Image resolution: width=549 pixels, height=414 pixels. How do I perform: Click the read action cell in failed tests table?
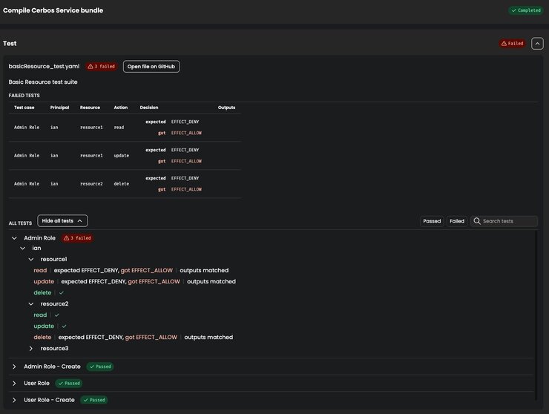(119, 128)
